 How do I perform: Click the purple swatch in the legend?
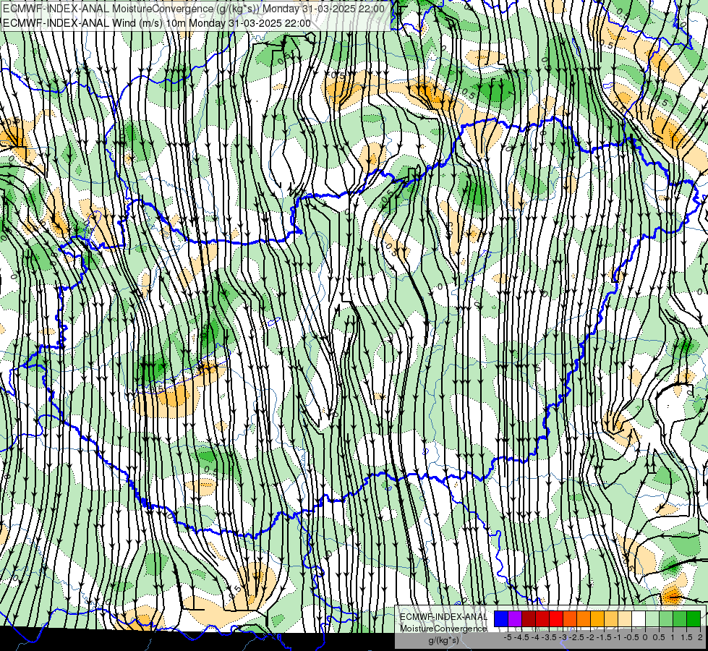click(515, 618)
